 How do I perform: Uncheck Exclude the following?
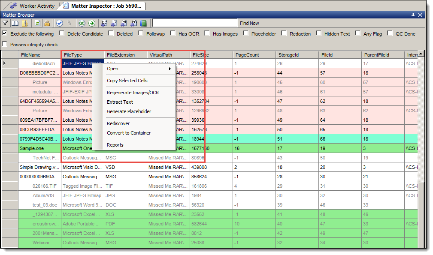4,33
